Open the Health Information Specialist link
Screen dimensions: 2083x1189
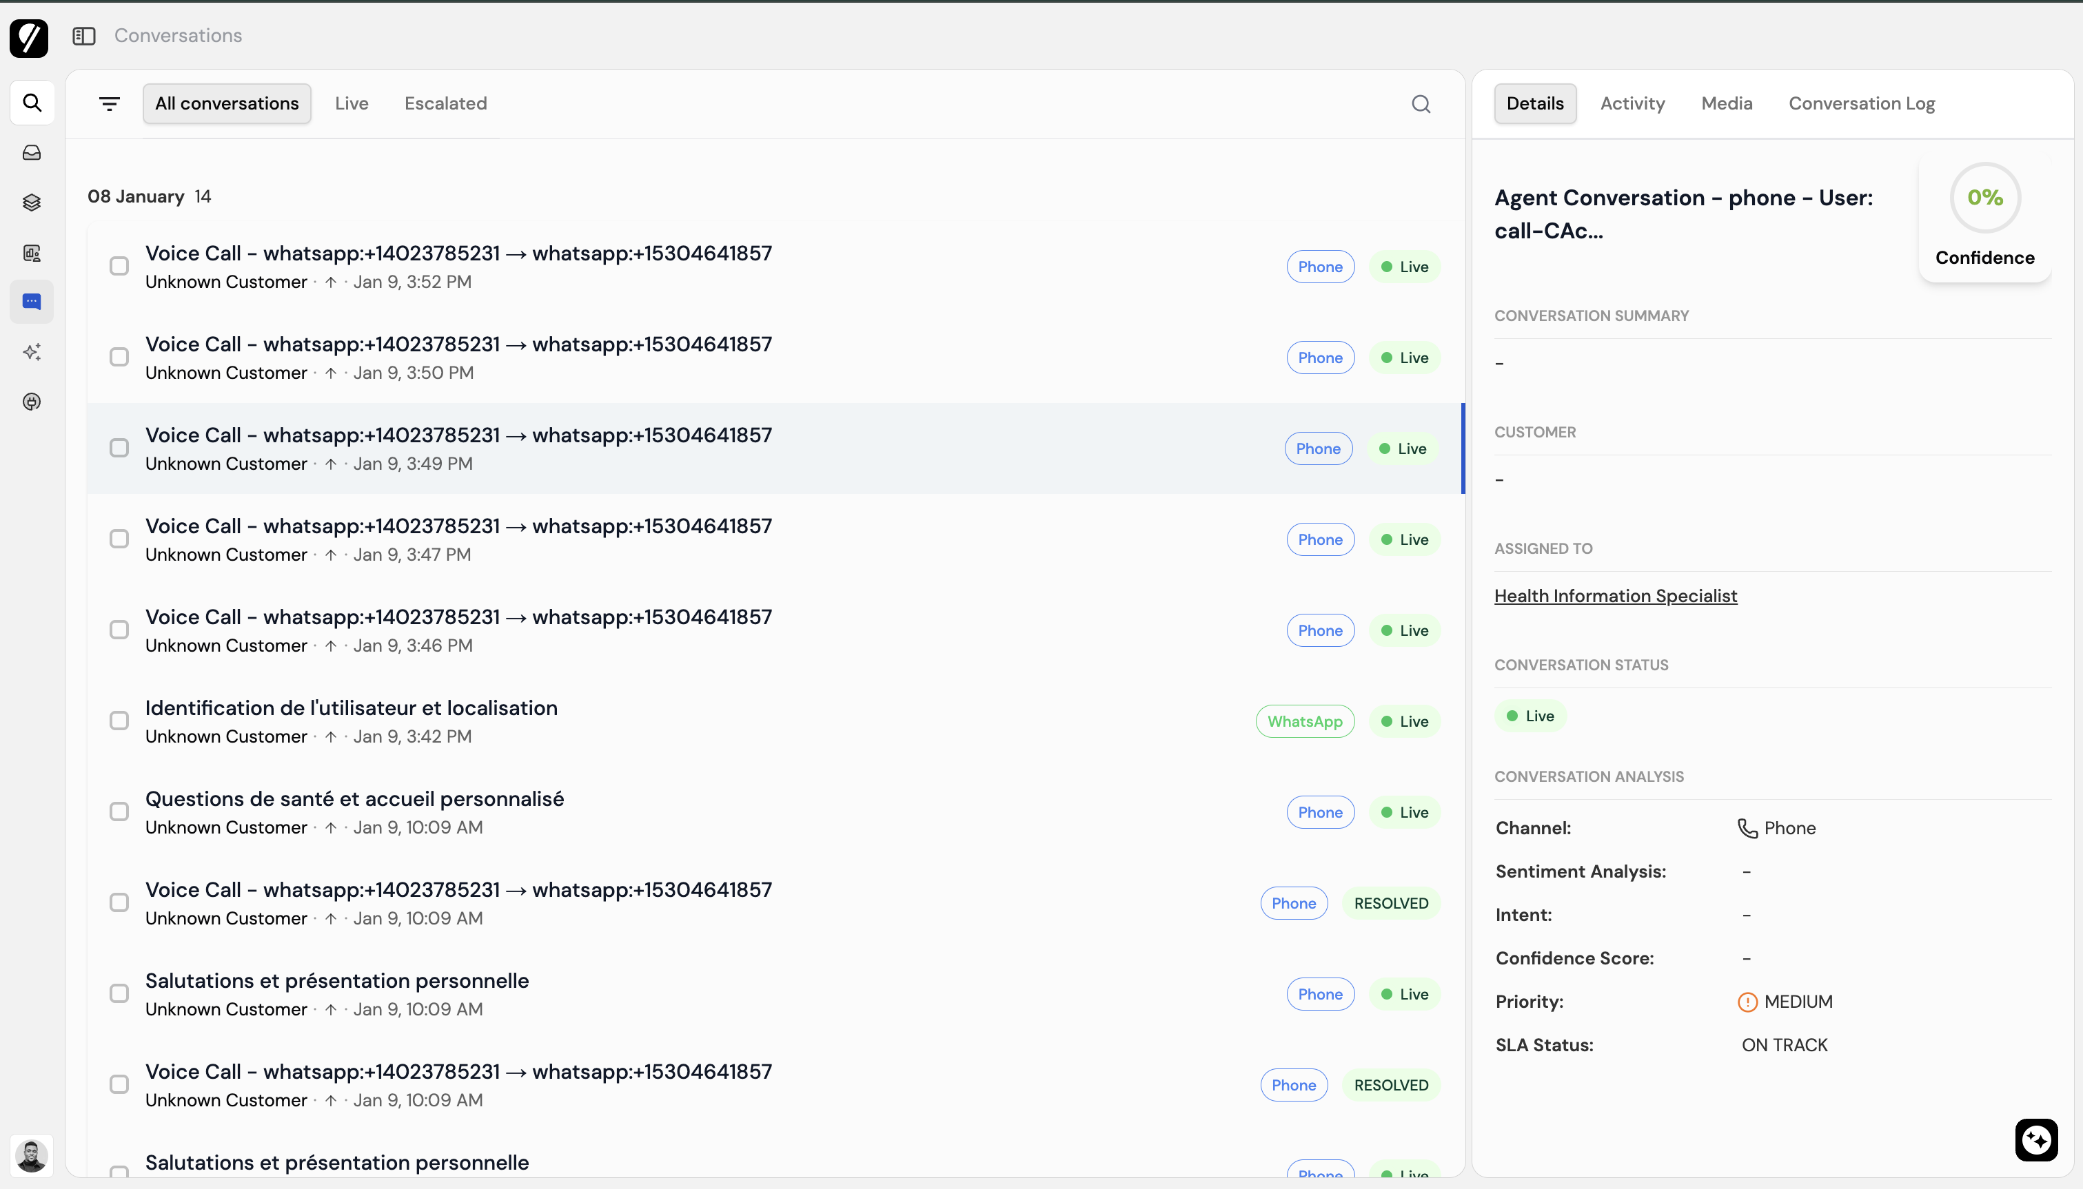click(1615, 596)
